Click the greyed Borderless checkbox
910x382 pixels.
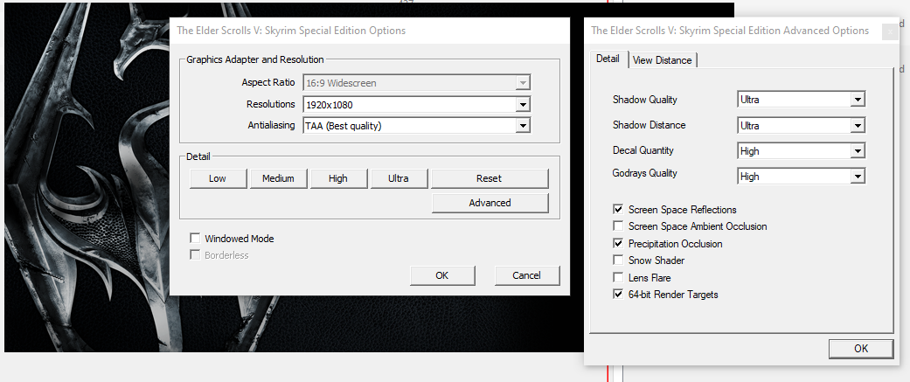(195, 255)
